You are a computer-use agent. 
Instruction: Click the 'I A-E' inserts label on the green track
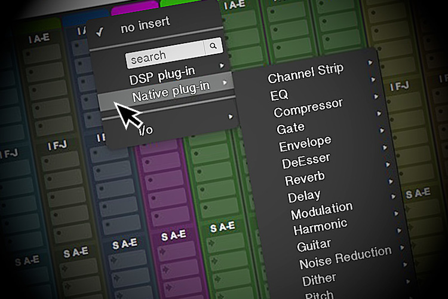pos(234,5)
